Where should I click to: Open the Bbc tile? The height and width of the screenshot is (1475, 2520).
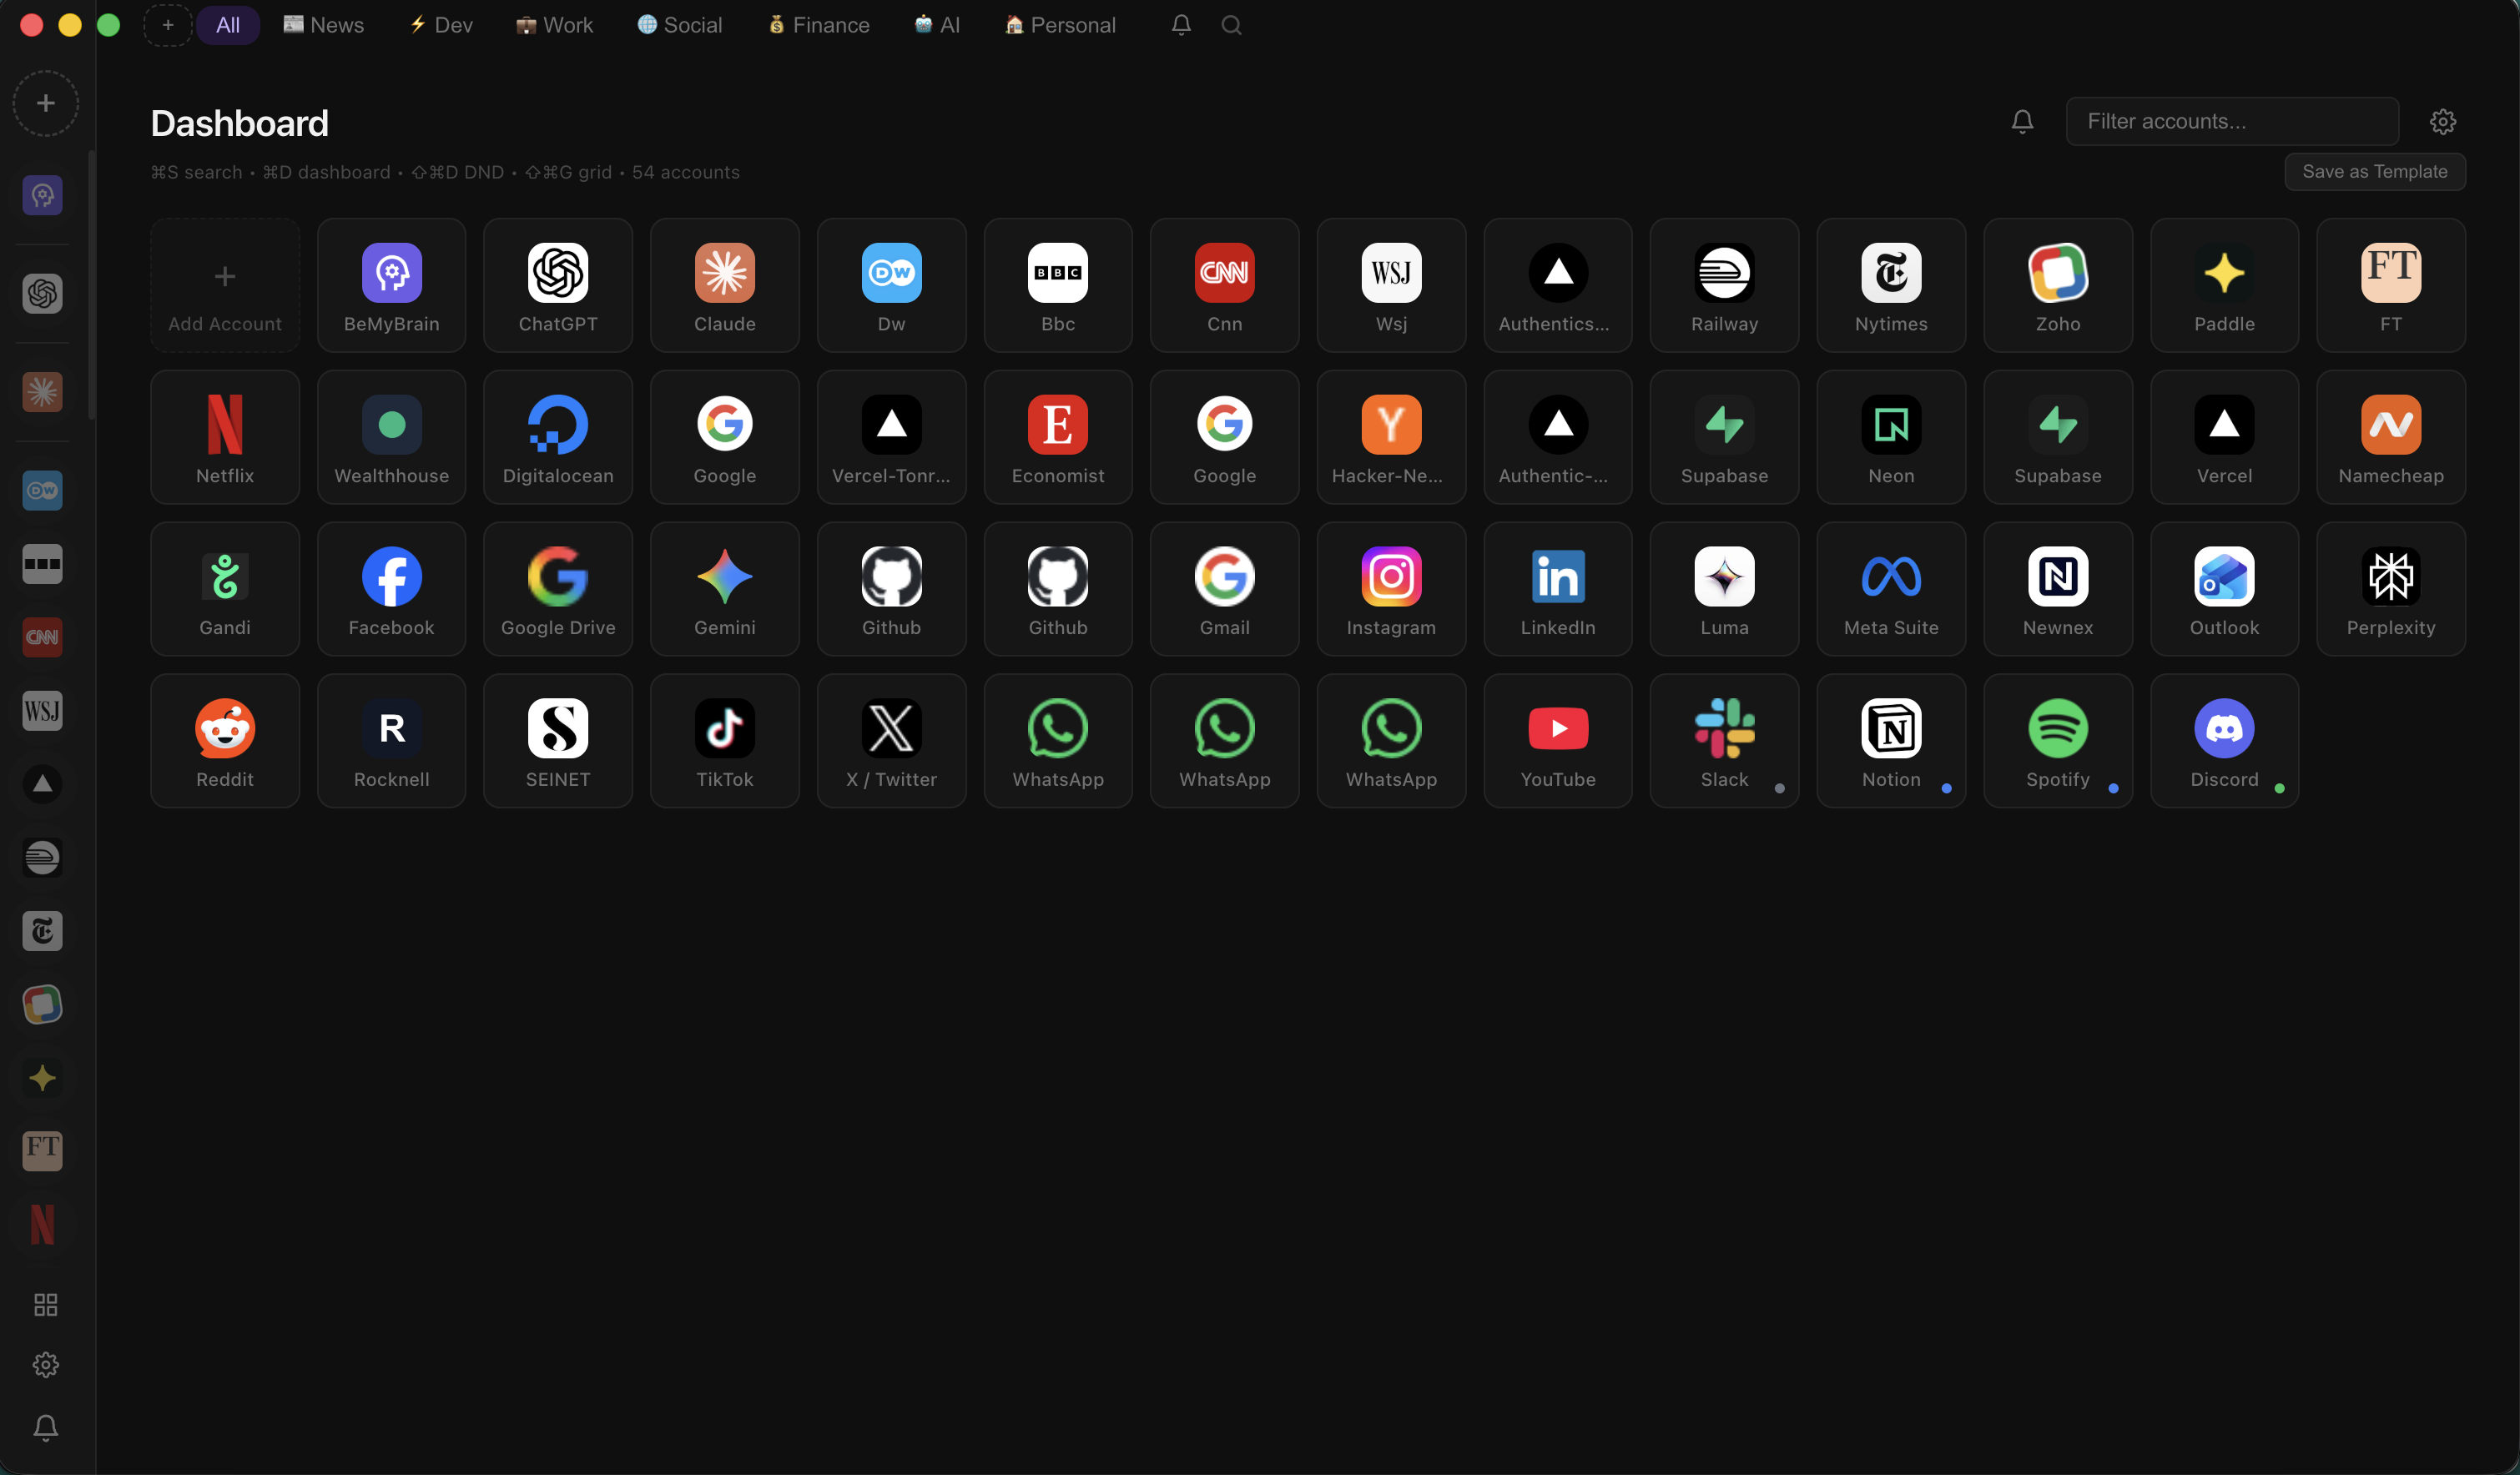(1058, 285)
